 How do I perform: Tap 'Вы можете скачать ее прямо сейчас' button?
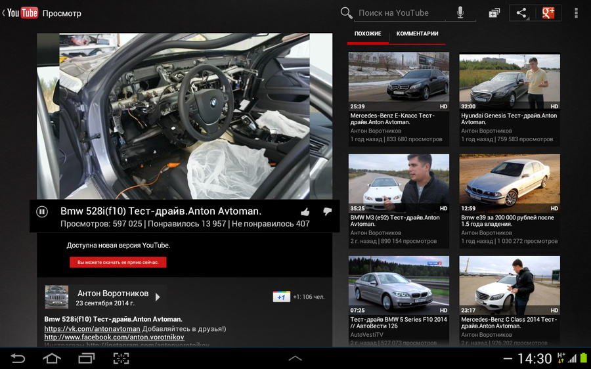(118, 263)
